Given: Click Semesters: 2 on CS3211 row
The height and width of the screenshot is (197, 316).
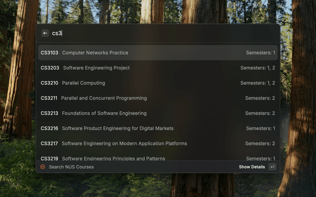Looking at the screenshot, I should tap(260, 98).
